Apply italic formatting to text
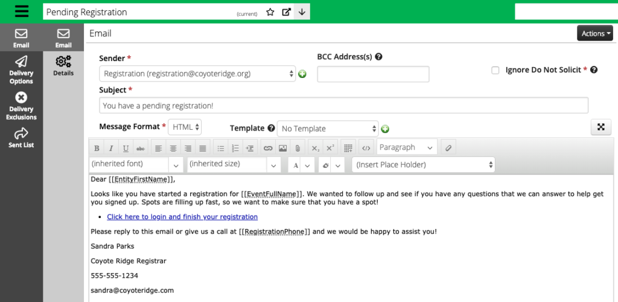 pyautogui.click(x=111, y=148)
